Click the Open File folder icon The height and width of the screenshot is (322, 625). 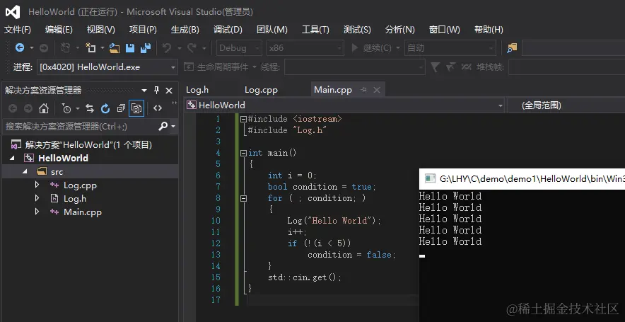coord(115,48)
